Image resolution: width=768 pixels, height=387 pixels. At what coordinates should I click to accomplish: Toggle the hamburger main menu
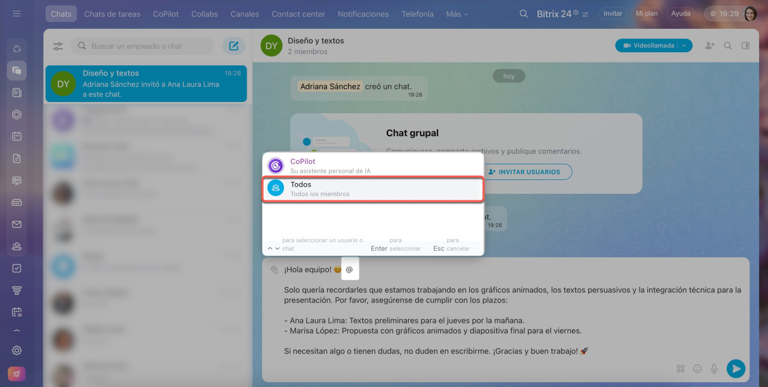17,14
